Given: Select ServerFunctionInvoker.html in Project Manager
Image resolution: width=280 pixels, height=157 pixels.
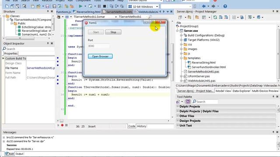Looking at the screenshot, I should (x=209, y=67).
